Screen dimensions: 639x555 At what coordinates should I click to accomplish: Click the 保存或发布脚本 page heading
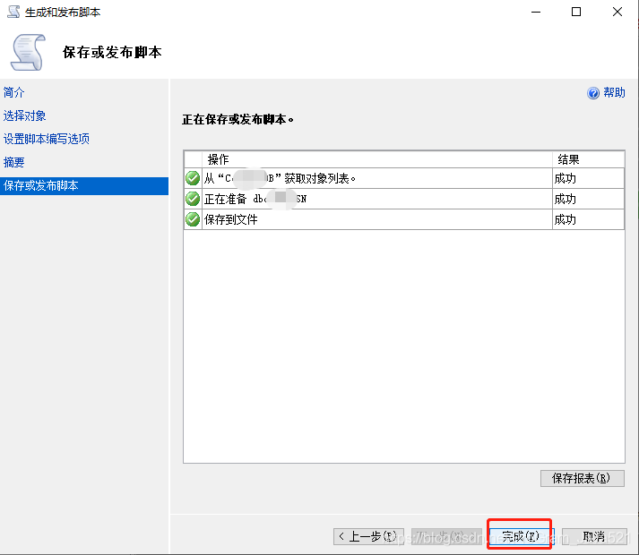pos(112,52)
